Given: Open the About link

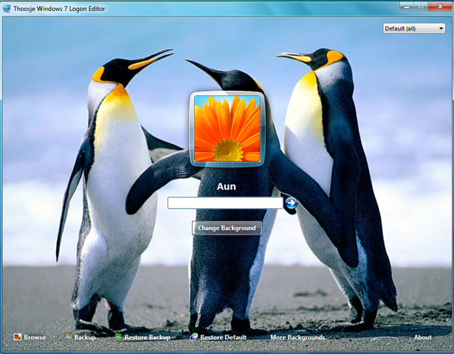Looking at the screenshot, I should (x=423, y=337).
